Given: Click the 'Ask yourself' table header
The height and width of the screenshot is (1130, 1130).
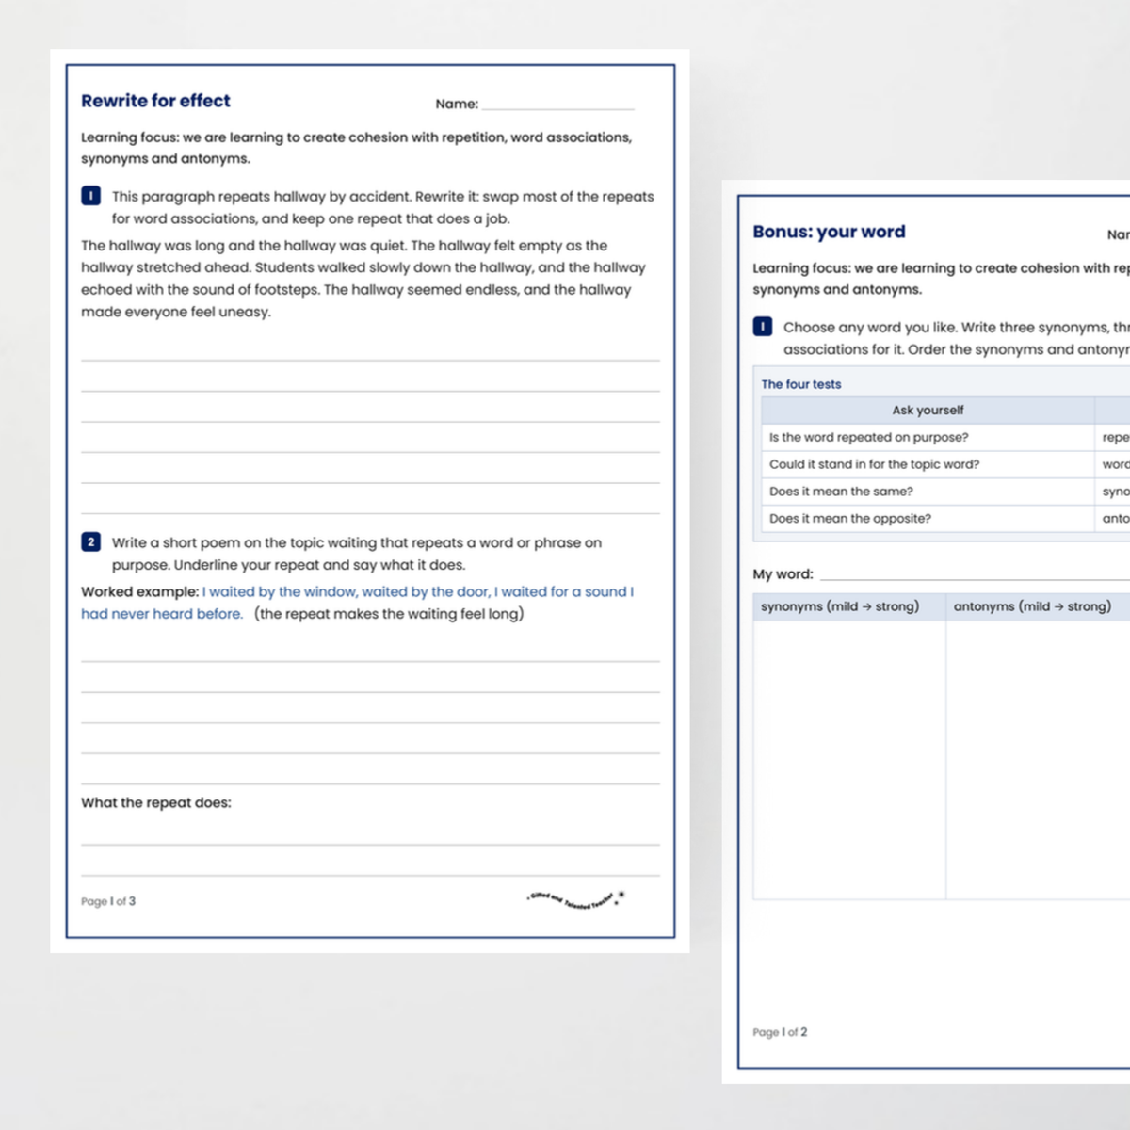Looking at the screenshot, I should [x=928, y=411].
